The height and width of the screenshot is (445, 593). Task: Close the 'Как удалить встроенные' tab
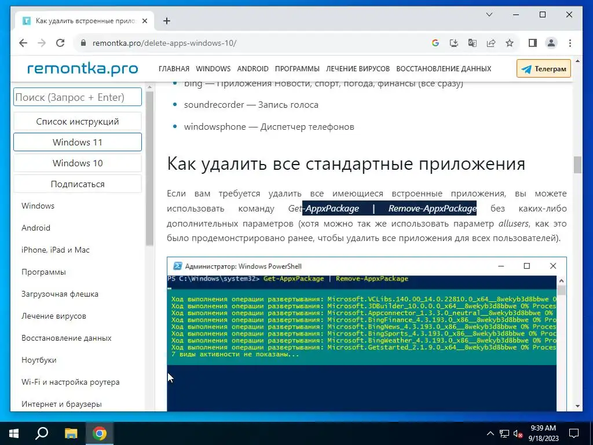point(144,21)
